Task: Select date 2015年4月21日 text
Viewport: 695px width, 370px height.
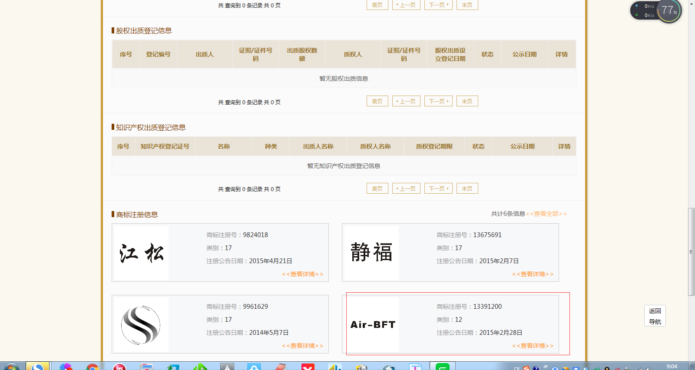Action: [x=271, y=261]
